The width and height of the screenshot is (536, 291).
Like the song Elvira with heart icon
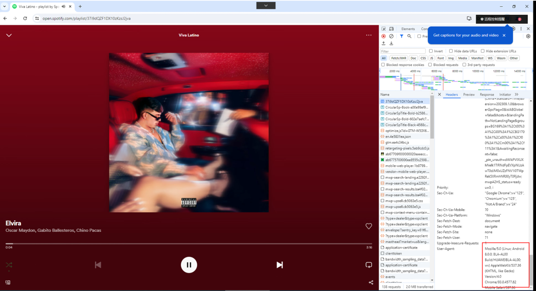pos(368,226)
